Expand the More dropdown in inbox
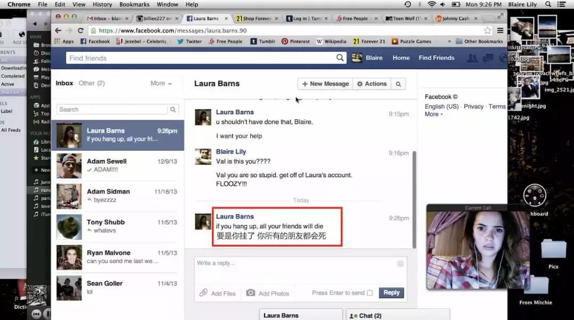The width and height of the screenshot is (574, 320). (x=161, y=83)
